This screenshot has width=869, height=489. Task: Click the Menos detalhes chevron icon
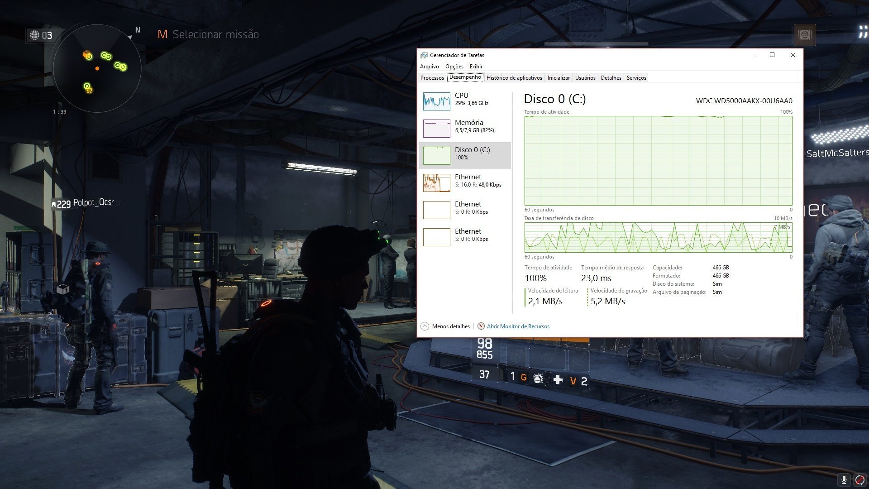click(425, 326)
